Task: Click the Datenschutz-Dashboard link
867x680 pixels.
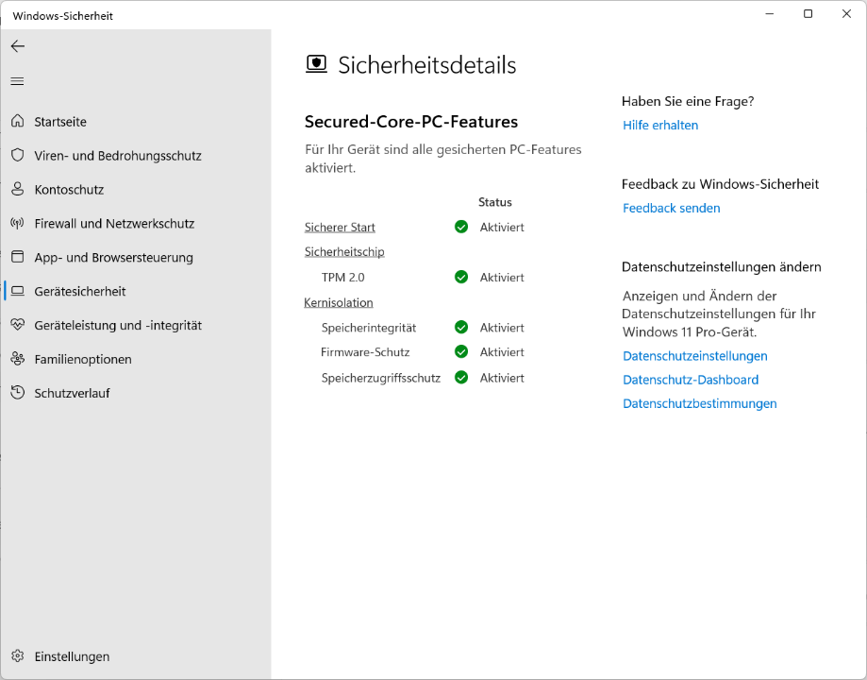Action: [691, 380]
